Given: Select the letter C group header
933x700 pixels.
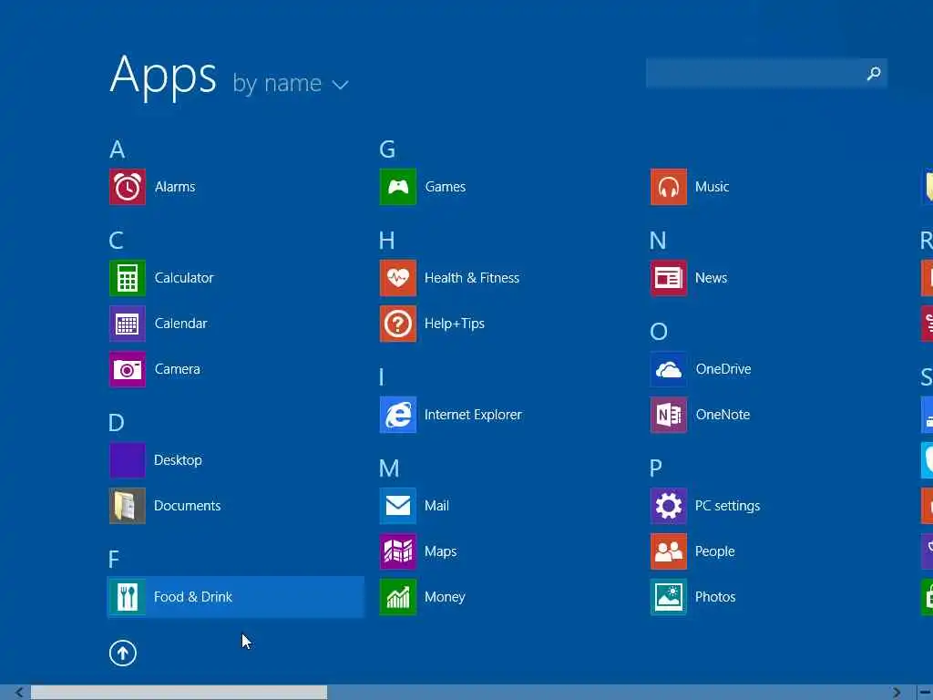Looking at the screenshot, I should pos(117,241).
